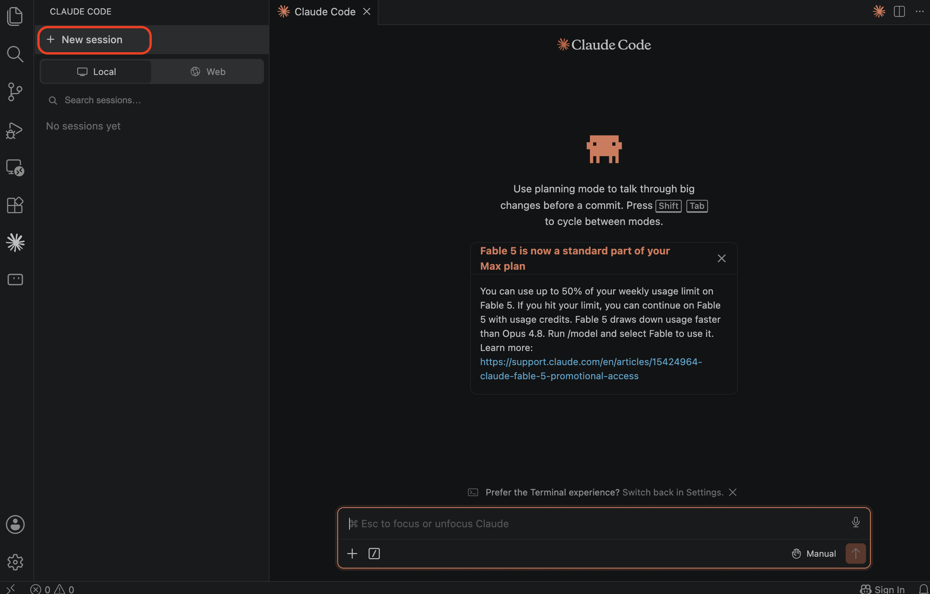Add attachment with the plus icon
930x594 pixels.
click(x=352, y=554)
